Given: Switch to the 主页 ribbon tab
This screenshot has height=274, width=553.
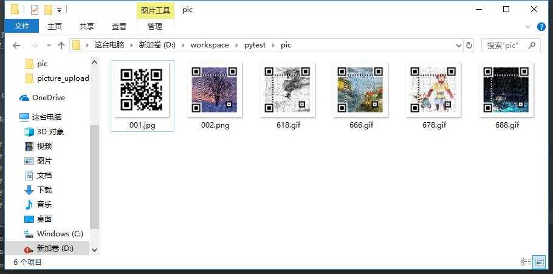Looking at the screenshot, I should pyautogui.click(x=55, y=26).
